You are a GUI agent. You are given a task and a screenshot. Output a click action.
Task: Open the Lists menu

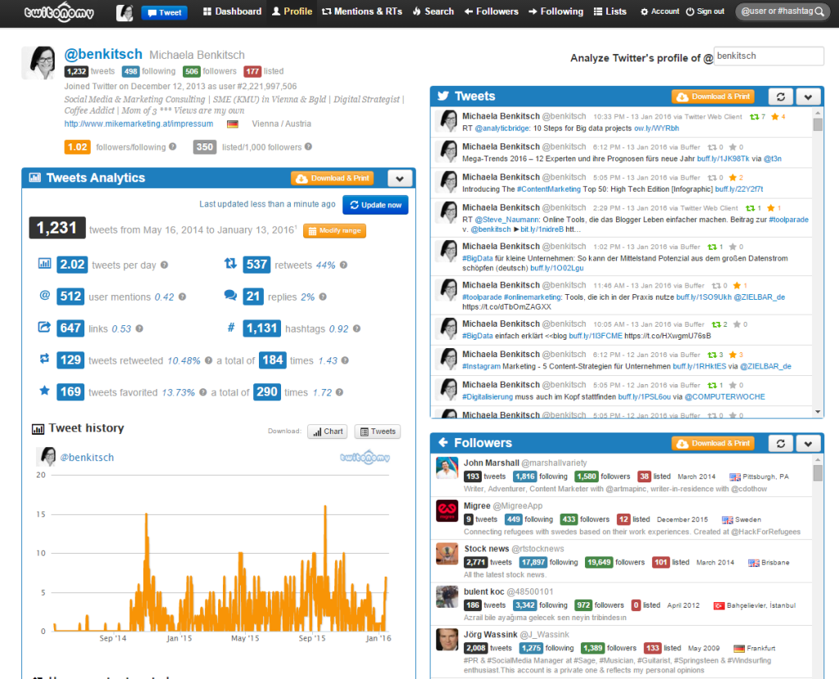(x=610, y=11)
